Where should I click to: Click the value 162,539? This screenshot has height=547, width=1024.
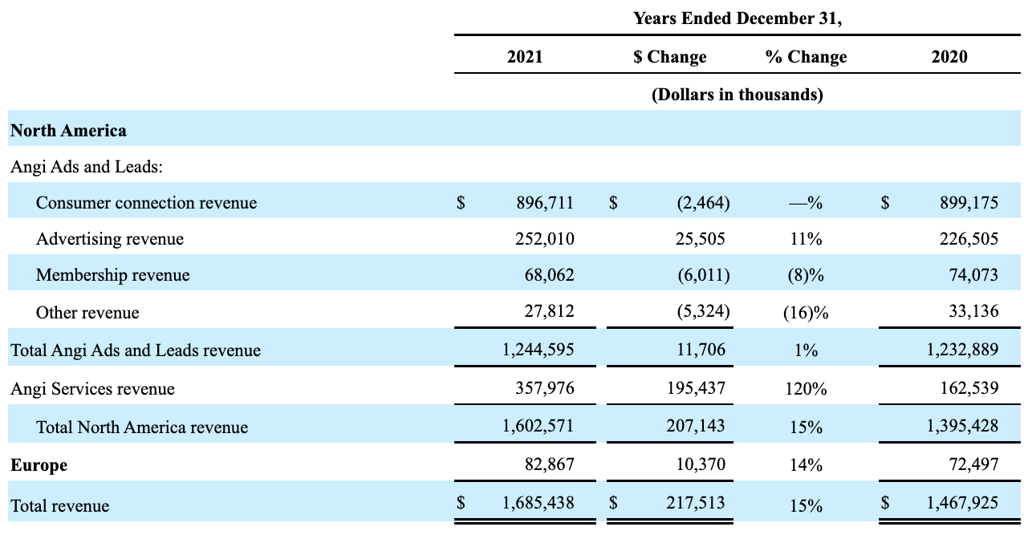969,388
